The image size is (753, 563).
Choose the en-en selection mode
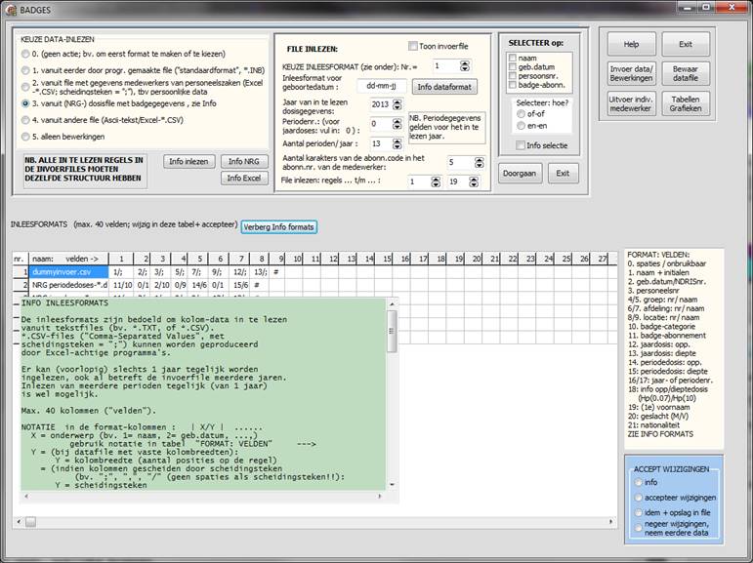click(521, 126)
